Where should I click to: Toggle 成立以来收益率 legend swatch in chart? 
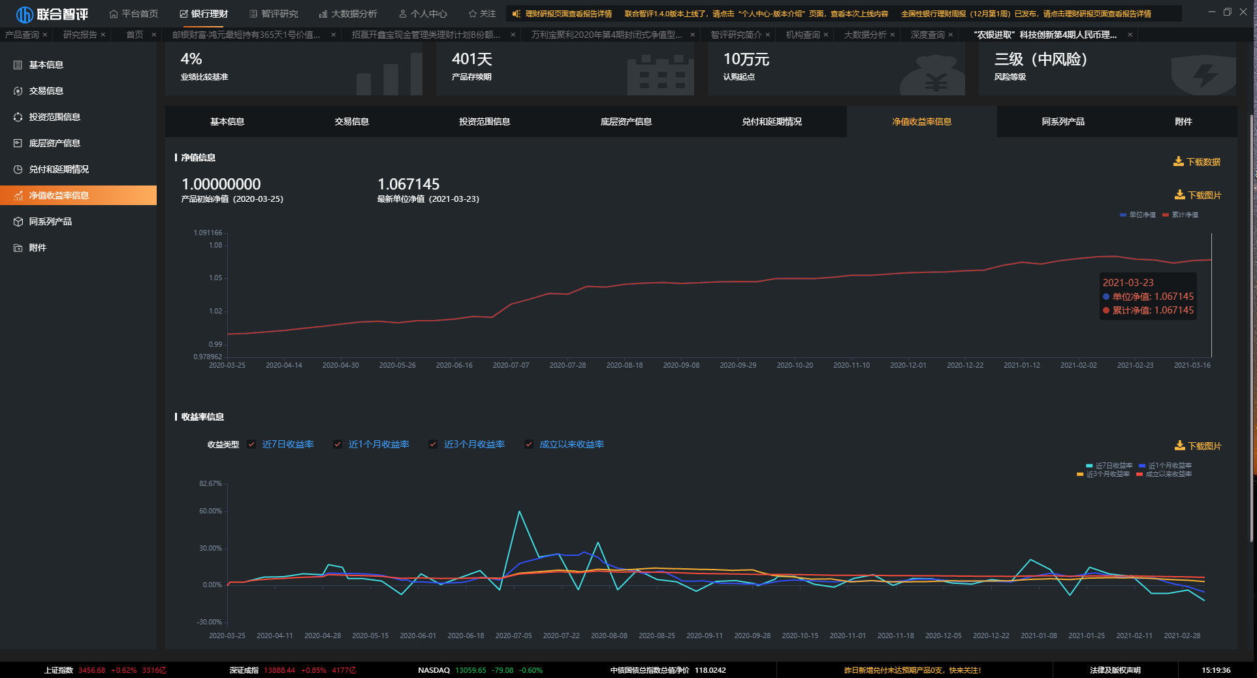point(1139,474)
